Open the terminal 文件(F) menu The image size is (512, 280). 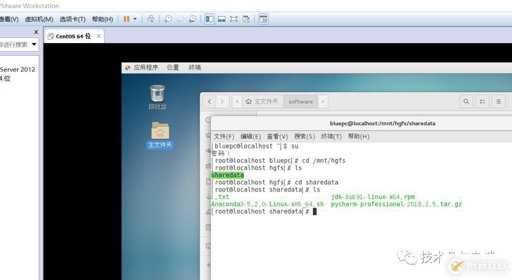[x=224, y=136]
